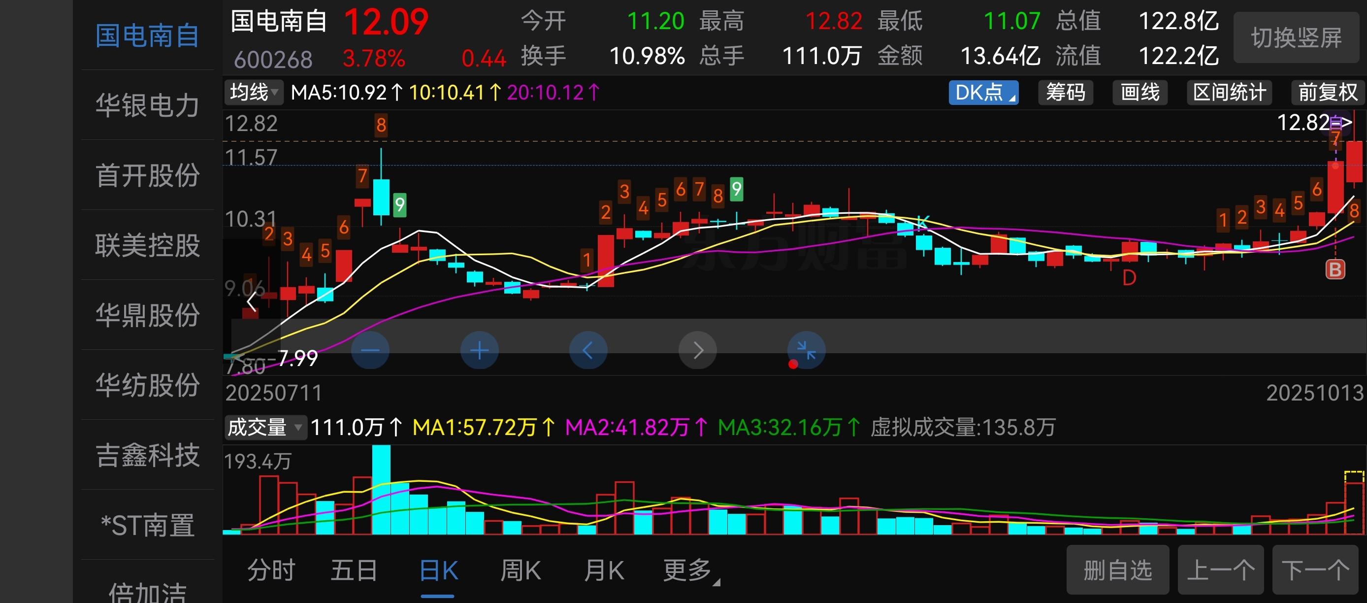The width and height of the screenshot is (1367, 603).
Task: Click the zoom out minus chart button
Action: pyautogui.click(x=370, y=350)
